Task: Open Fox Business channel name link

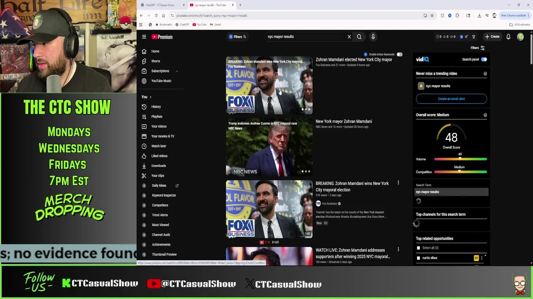Action: tap(329, 203)
